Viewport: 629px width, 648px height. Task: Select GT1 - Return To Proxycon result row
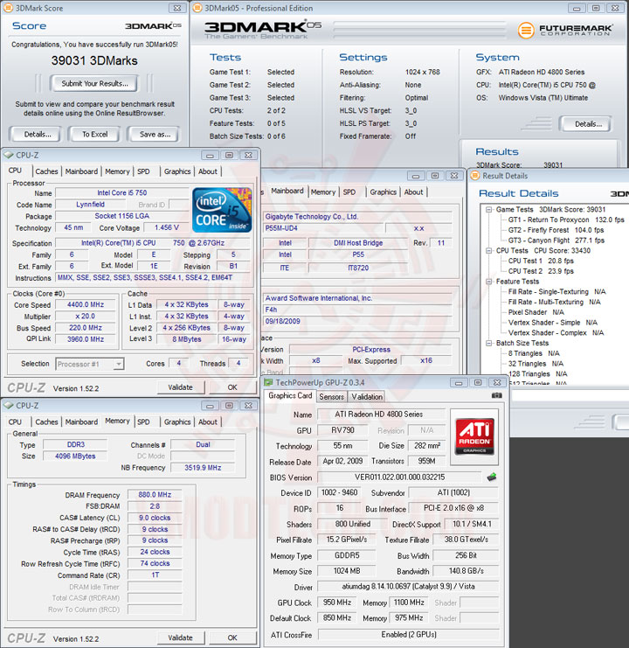(x=566, y=219)
